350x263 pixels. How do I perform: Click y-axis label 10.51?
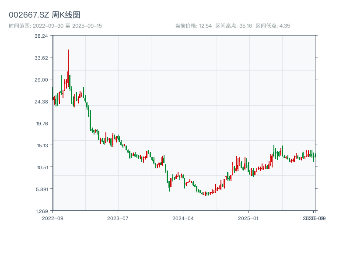42,167
